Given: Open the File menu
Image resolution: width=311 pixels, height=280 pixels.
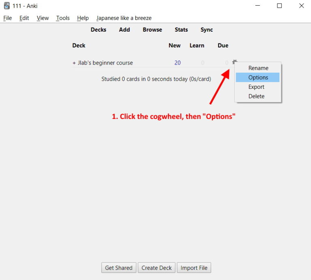Looking at the screenshot, I should [x=7, y=18].
